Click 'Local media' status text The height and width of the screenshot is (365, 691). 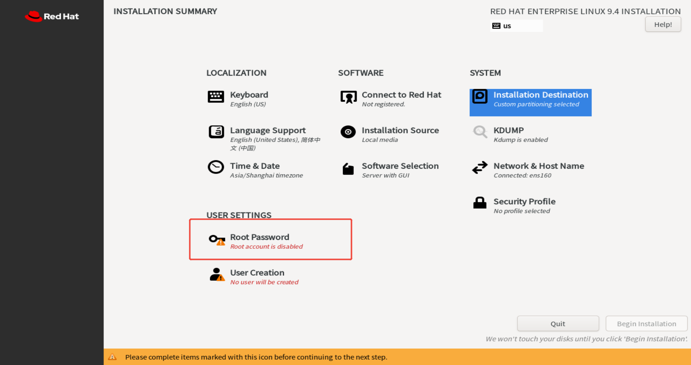click(x=380, y=140)
